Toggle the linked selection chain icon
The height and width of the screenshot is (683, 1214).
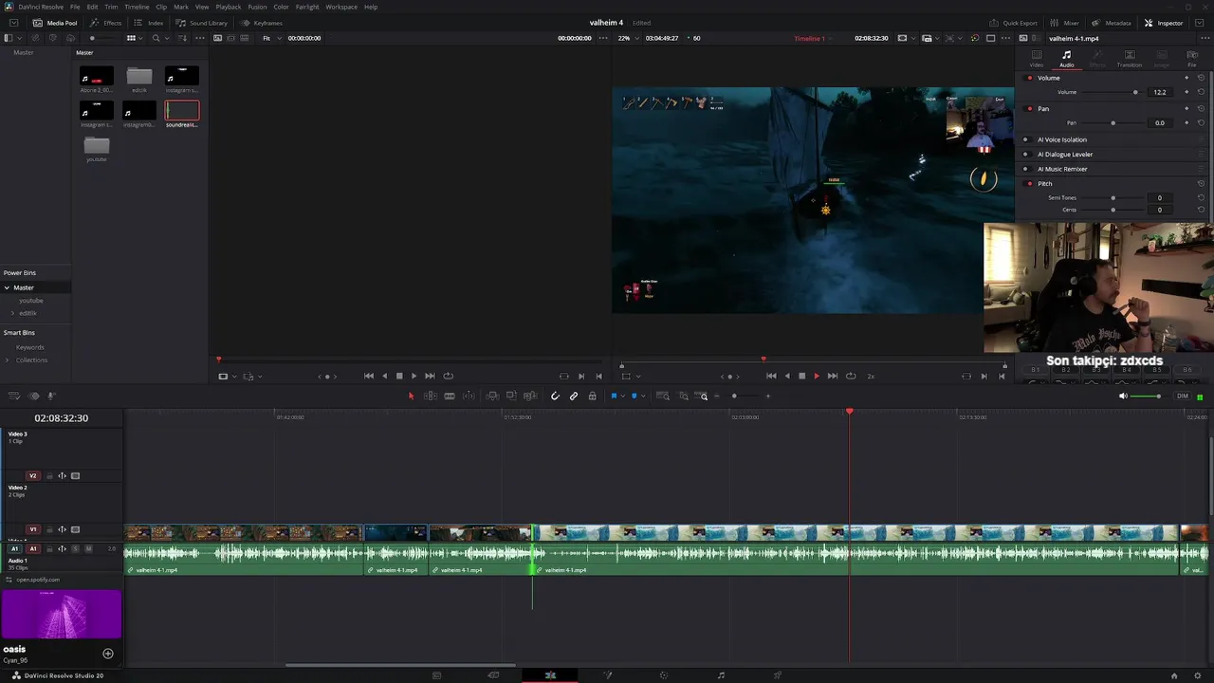(574, 396)
